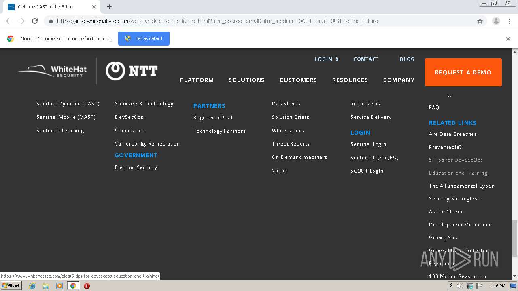Viewport: 518px width, 291px height.
Task: Open Sentinel Login (EU) link
Action: [x=374, y=158]
